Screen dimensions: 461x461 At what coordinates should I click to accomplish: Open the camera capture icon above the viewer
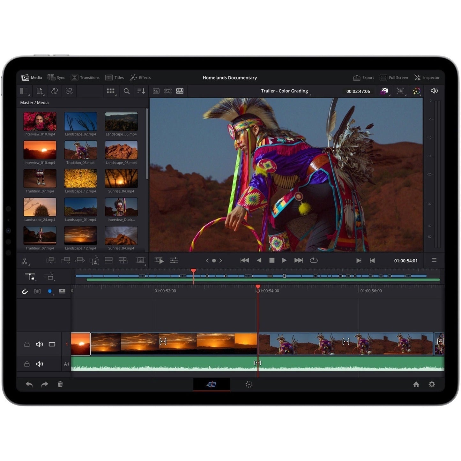(x=385, y=91)
